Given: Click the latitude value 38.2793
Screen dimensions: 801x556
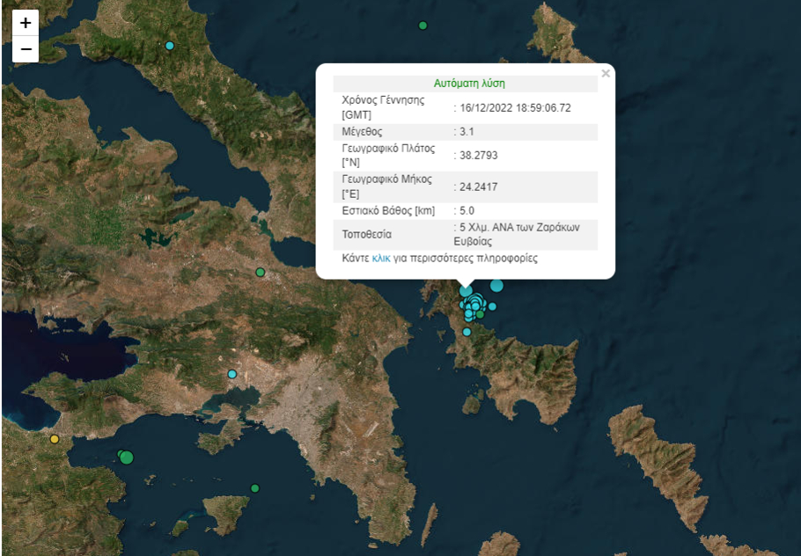Looking at the screenshot, I should point(478,155).
